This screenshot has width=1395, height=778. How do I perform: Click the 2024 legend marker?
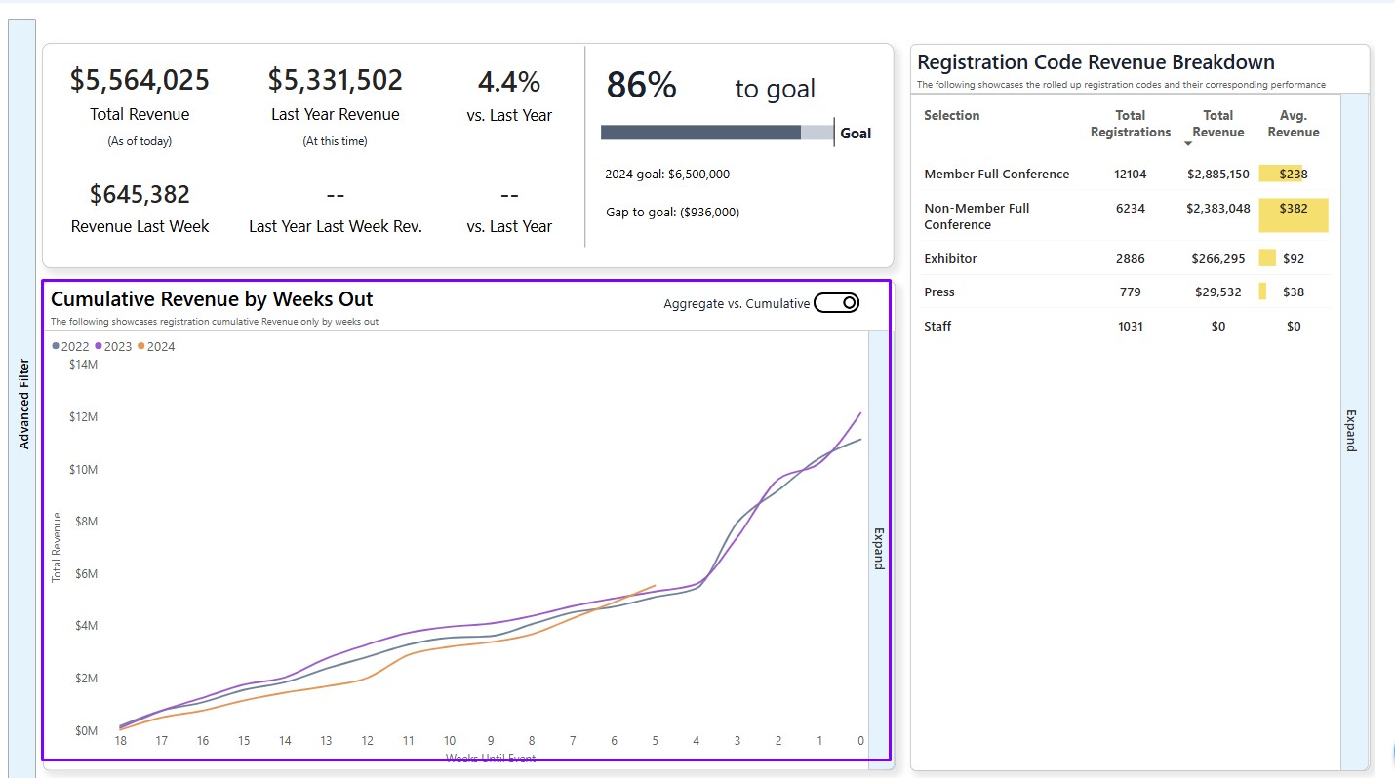click(141, 346)
